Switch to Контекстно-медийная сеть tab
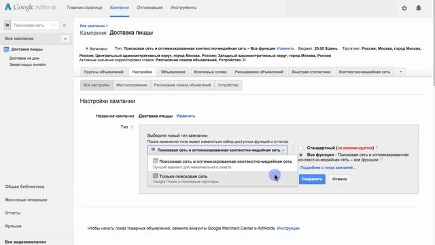 tap(364, 71)
